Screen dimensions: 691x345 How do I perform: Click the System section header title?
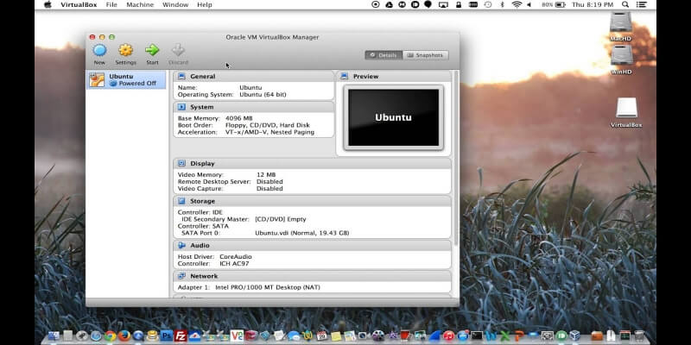click(x=202, y=107)
